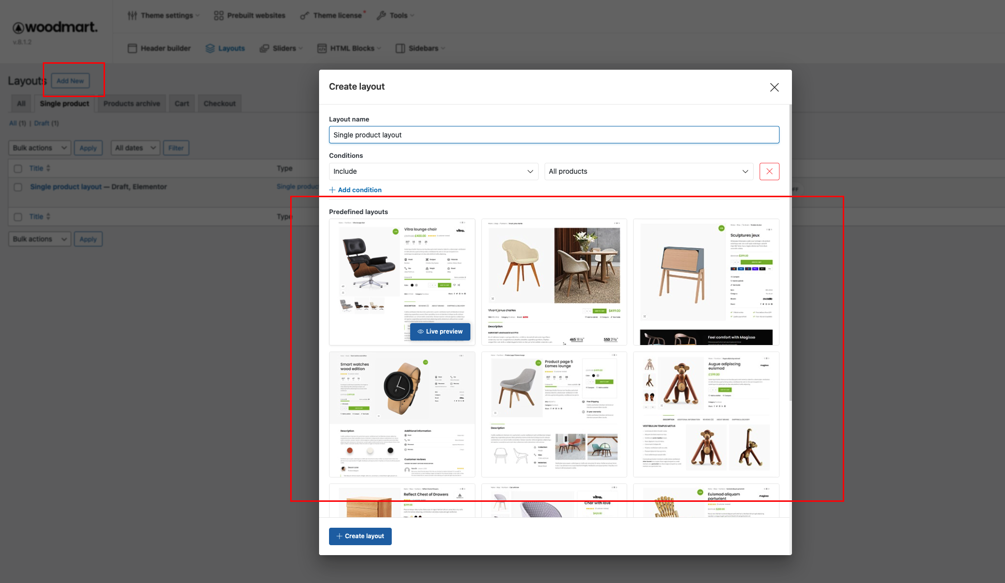Image resolution: width=1005 pixels, height=583 pixels.
Task: Click the Prebuilt websites grid icon
Action: click(219, 15)
